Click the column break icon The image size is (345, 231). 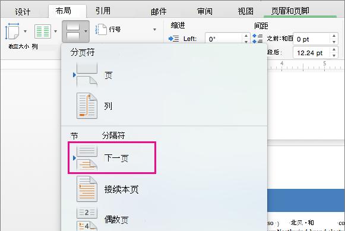point(87,106)
